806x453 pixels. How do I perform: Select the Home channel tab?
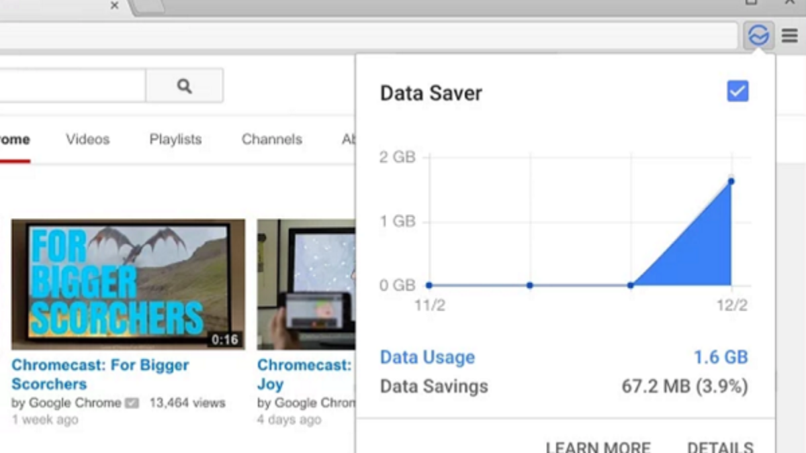pos(15,140)
